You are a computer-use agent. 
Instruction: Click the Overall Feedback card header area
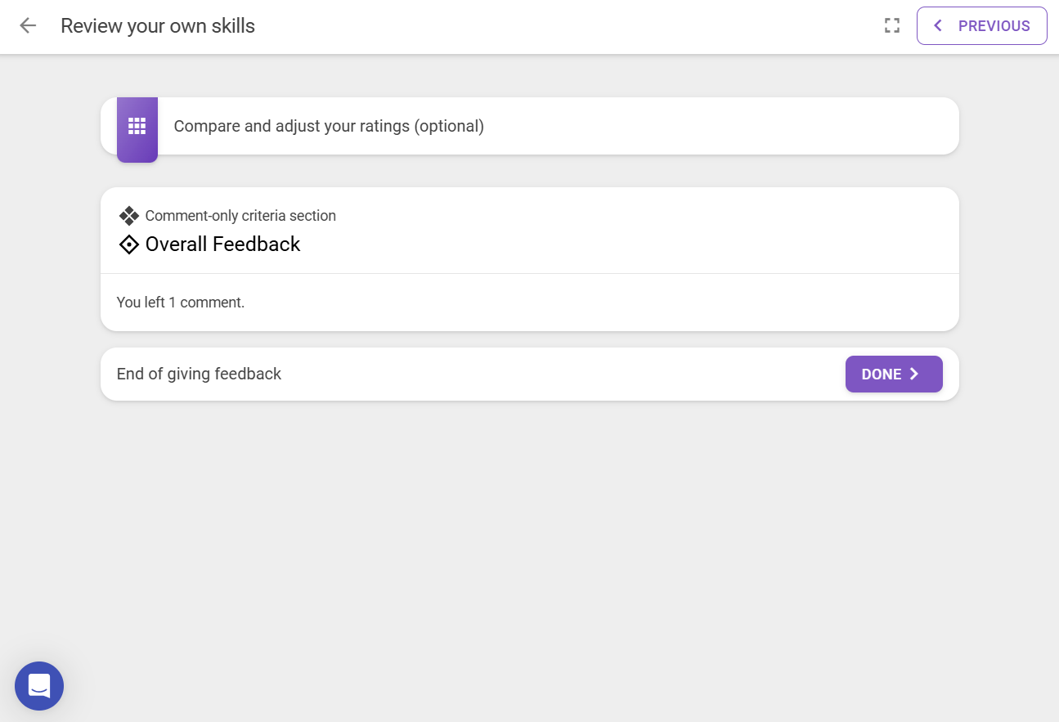coord(530,231)
